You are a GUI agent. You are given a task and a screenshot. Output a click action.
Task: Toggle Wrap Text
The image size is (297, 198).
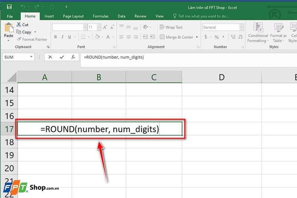[171, 27]
